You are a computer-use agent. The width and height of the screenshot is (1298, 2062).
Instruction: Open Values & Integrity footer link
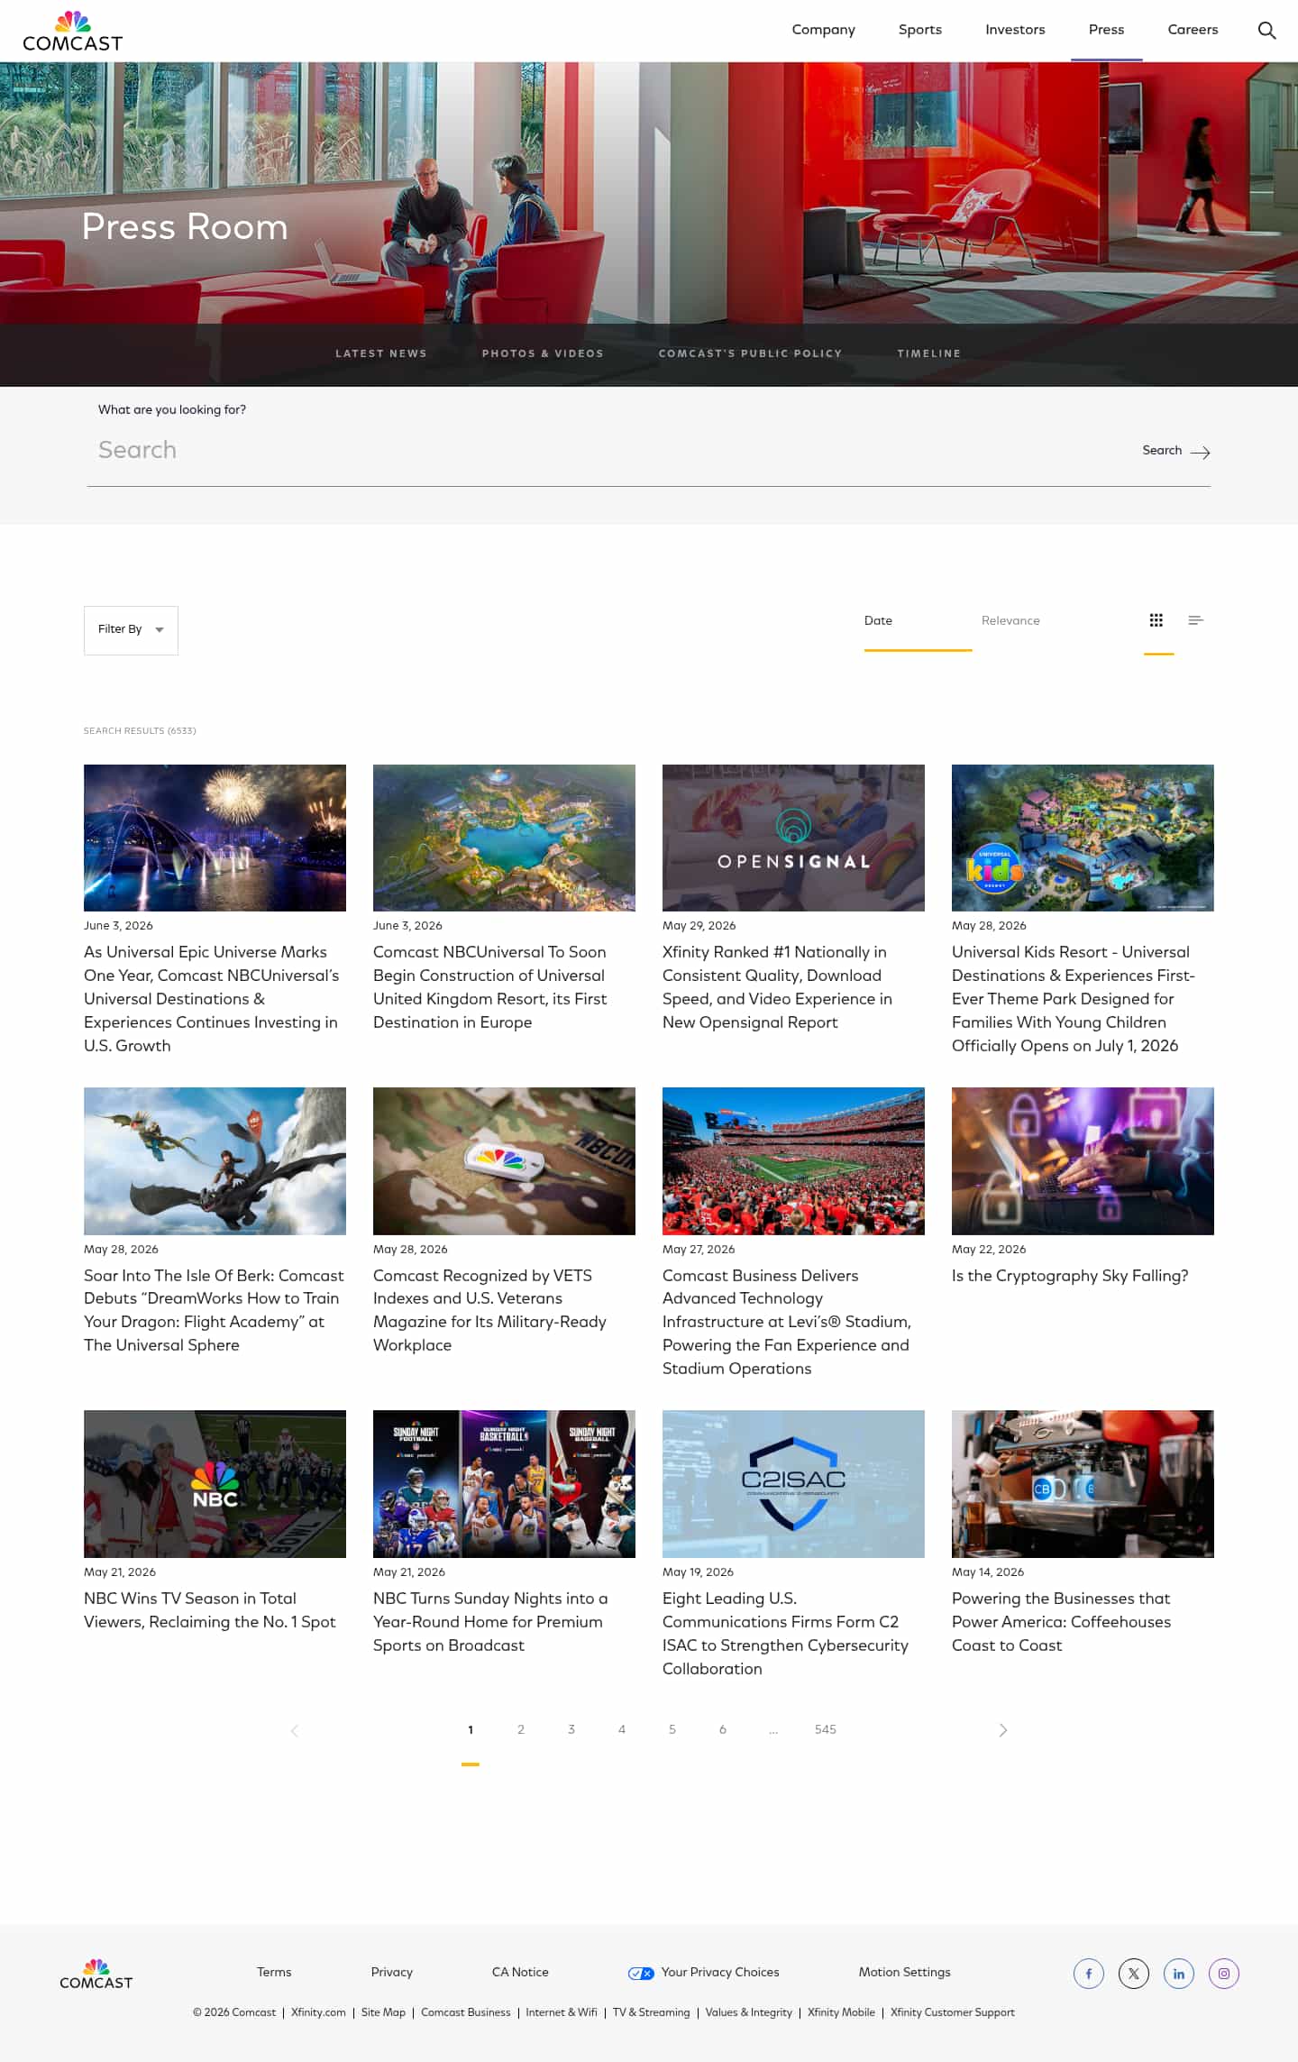(x=749, y=2012)
